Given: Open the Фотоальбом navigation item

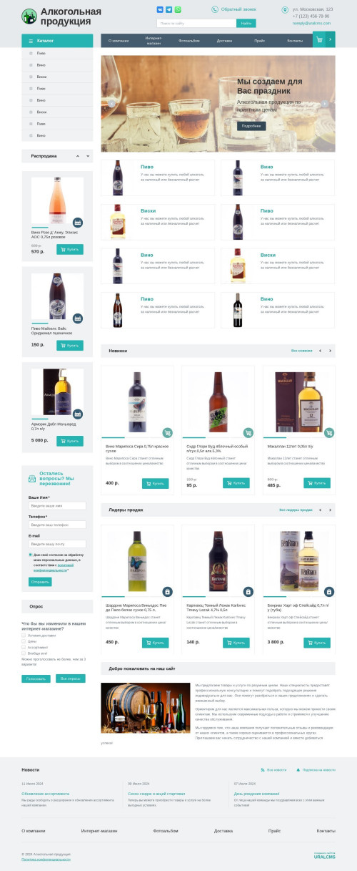Looking at the screenshot, I should [x=189, y=41].
